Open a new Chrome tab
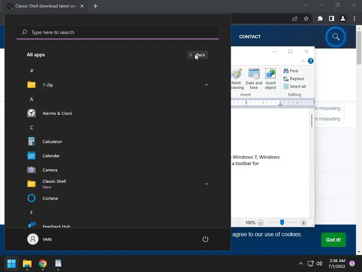The image size is (362, 272). 95,6
